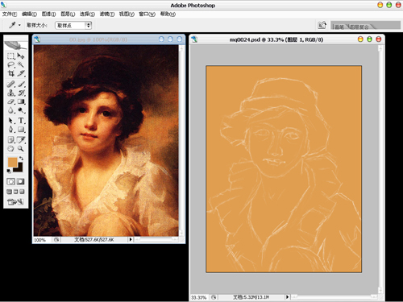Open the 文件(F) File menu
The height and width of the screenshot is (302, 403).
(10, 14)
